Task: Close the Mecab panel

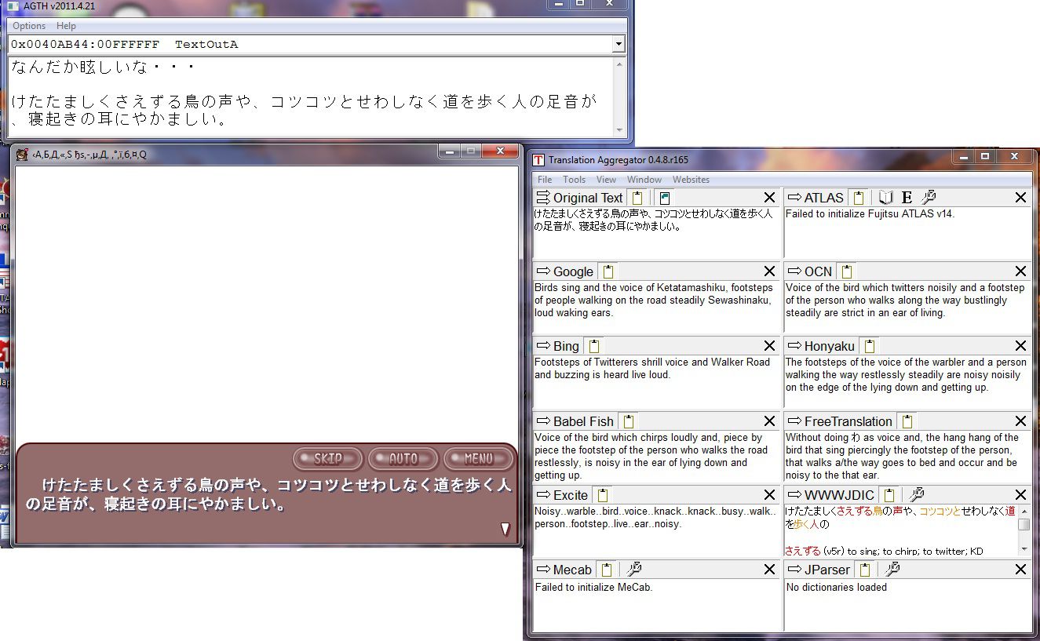Action: coord(769,570)
